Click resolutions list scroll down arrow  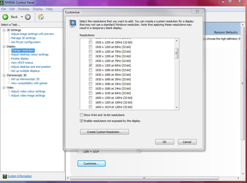(x=177, y=107)
